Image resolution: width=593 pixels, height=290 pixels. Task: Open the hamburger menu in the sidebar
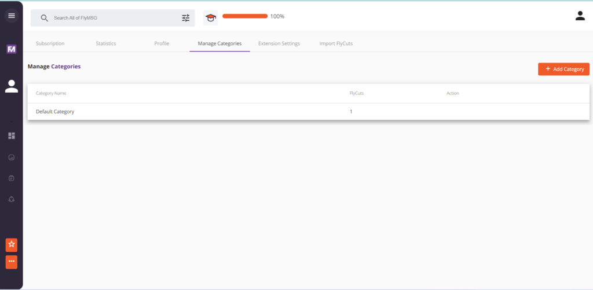[12, 16]
